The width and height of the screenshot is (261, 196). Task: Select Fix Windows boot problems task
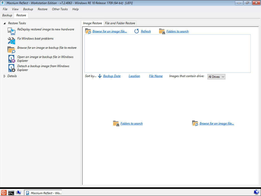35,39
